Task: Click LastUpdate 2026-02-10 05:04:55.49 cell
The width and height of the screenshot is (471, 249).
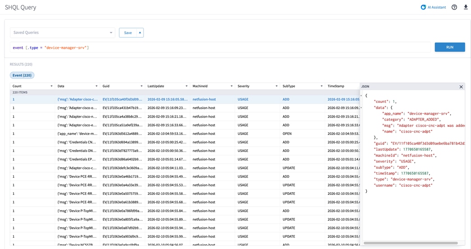Action: (x=167, y=176)
